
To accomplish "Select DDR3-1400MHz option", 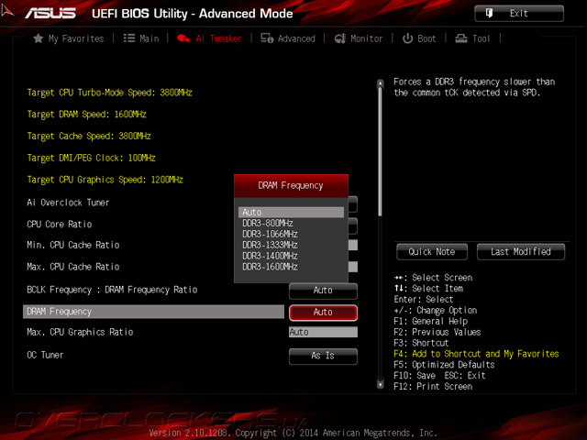I will coord(291,256).
